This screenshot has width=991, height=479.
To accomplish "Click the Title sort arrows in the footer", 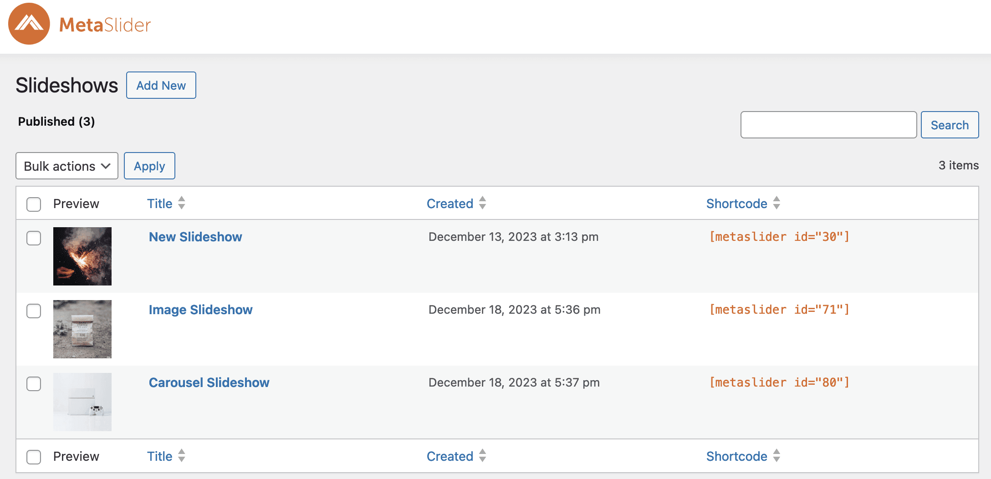I will click(182, 456).
